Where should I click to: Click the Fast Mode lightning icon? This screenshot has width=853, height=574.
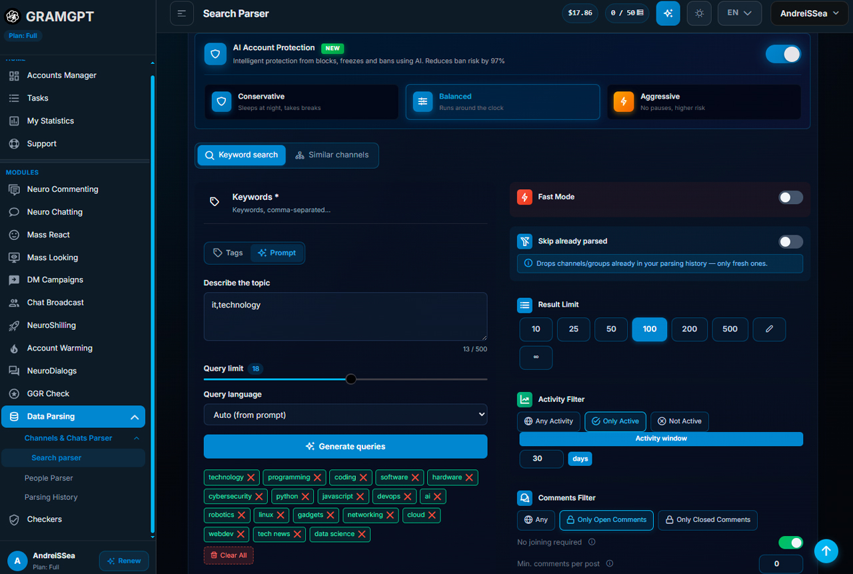tap(524, 197)
